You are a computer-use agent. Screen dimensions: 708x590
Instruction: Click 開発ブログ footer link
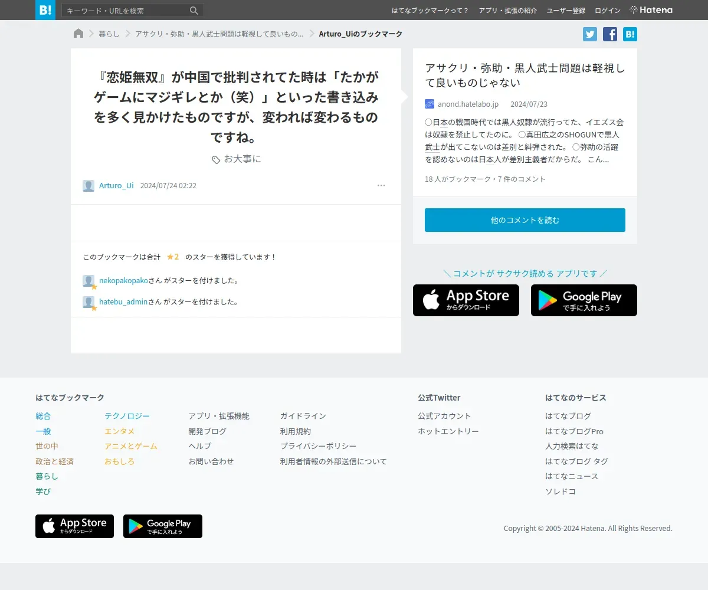(x=207, y=431)
